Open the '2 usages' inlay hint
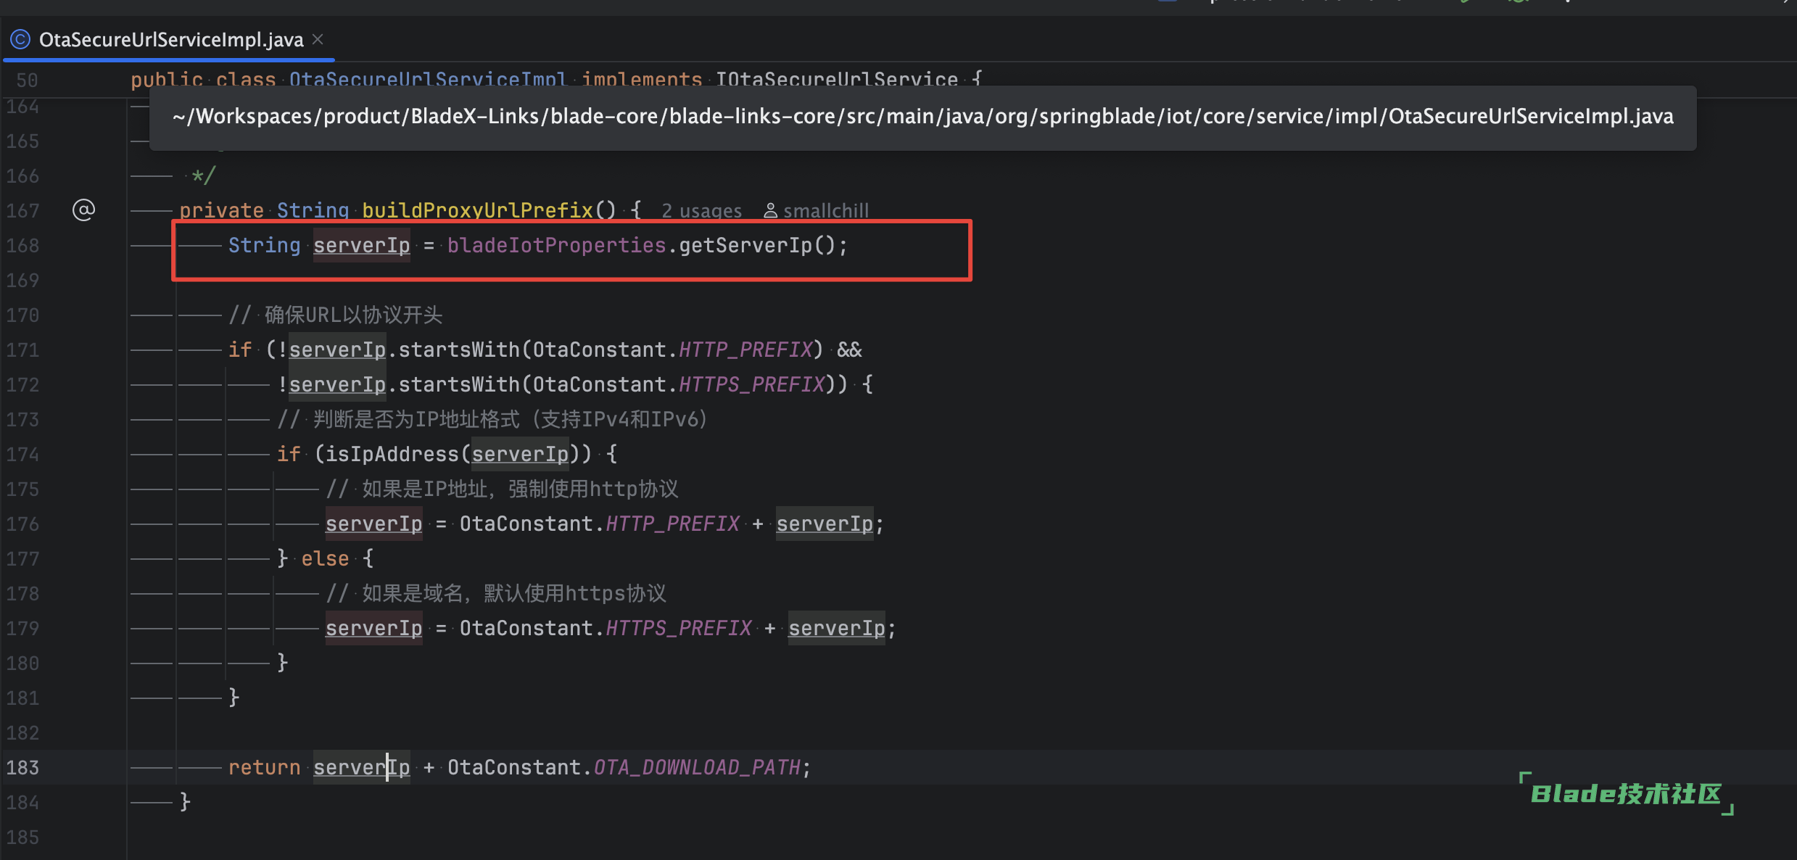 (x=701, y=211)
